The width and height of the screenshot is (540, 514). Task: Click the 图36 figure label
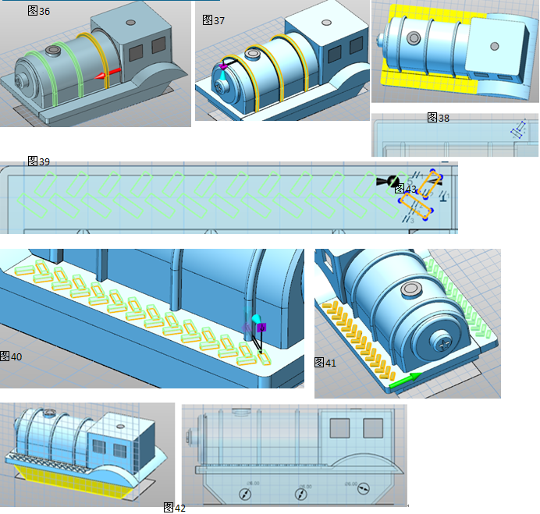(38, 11)
